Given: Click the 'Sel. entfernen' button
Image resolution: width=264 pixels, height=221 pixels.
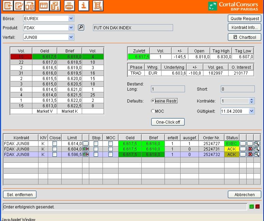Looking at the screenshot, I should coord(20,194).
